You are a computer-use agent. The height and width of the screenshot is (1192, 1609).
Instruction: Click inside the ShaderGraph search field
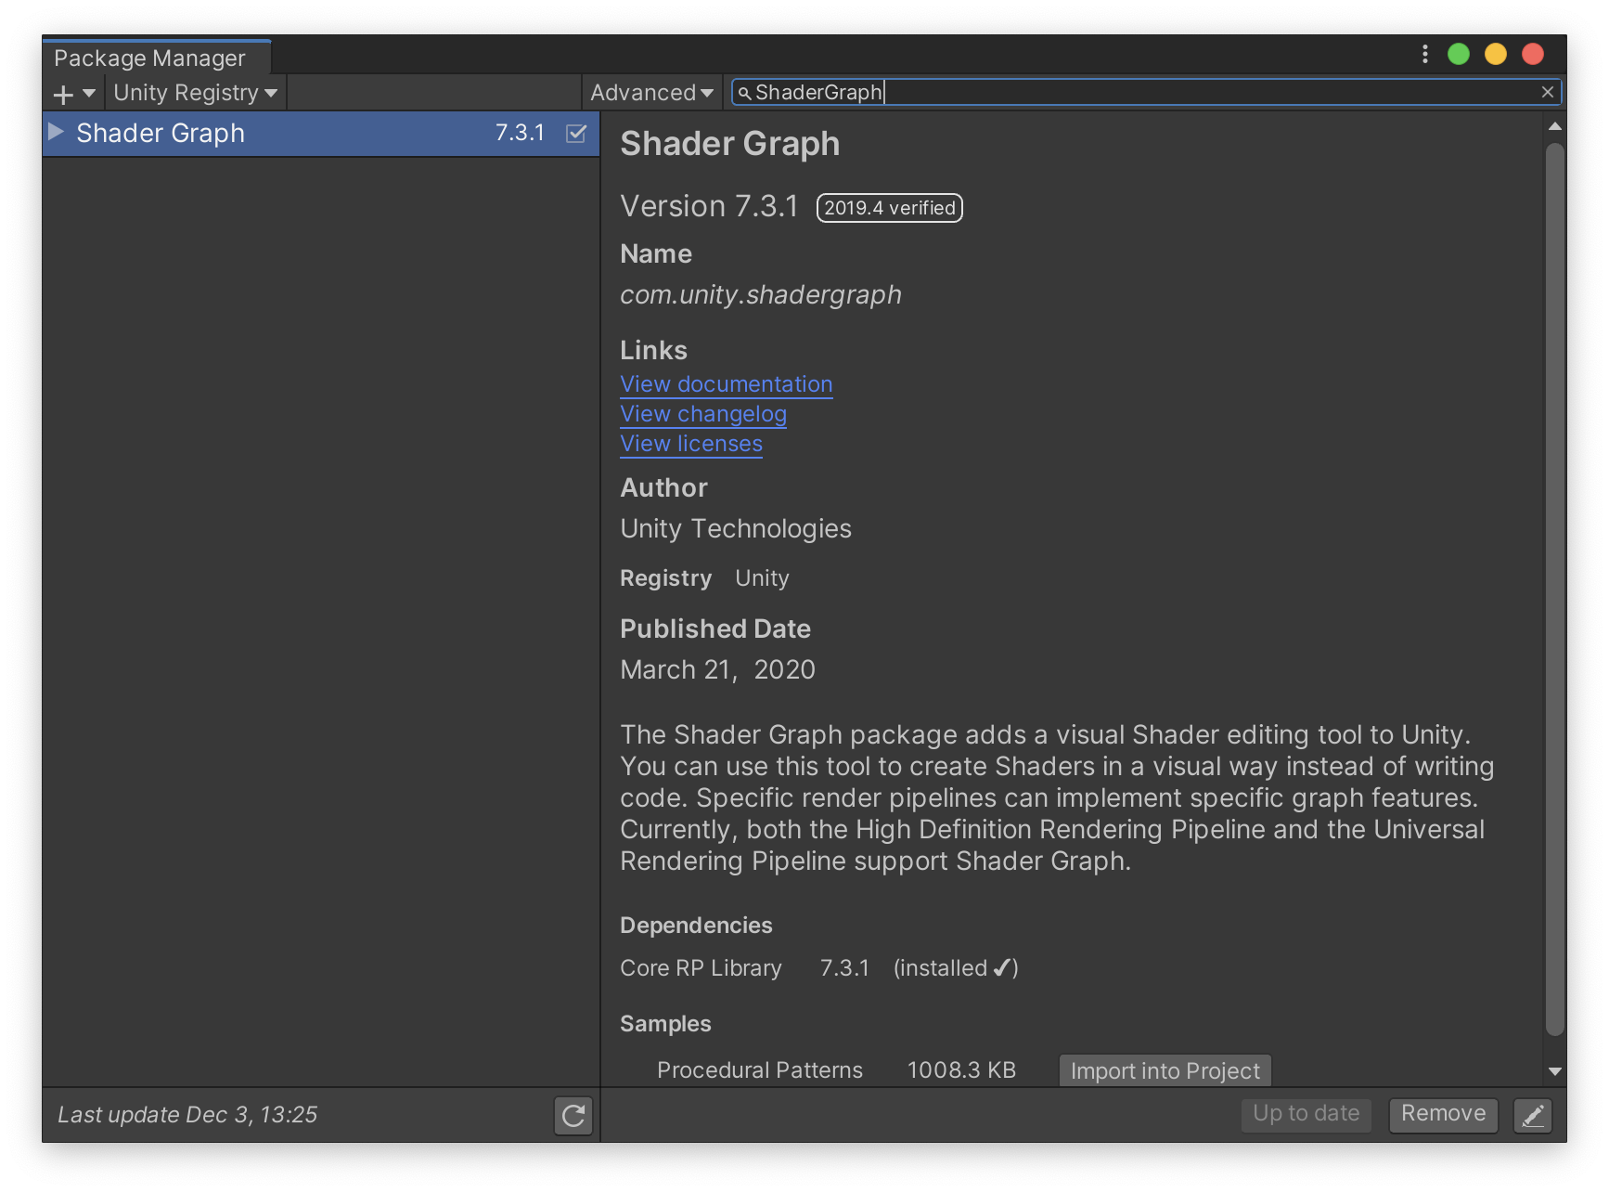[x=1021, y=92]
